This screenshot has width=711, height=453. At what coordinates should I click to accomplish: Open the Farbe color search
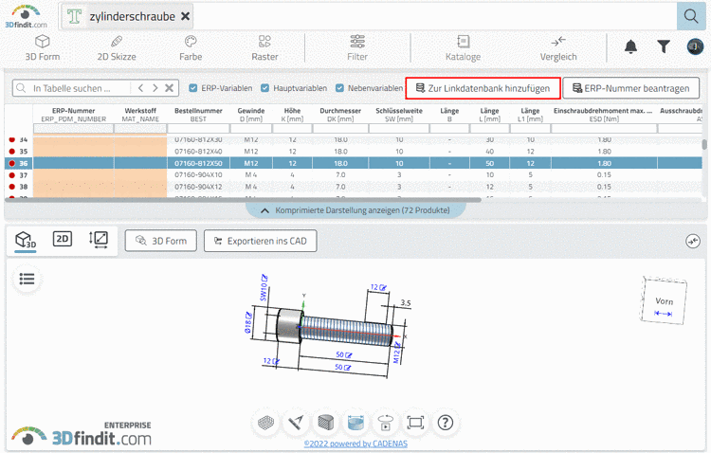191,47
